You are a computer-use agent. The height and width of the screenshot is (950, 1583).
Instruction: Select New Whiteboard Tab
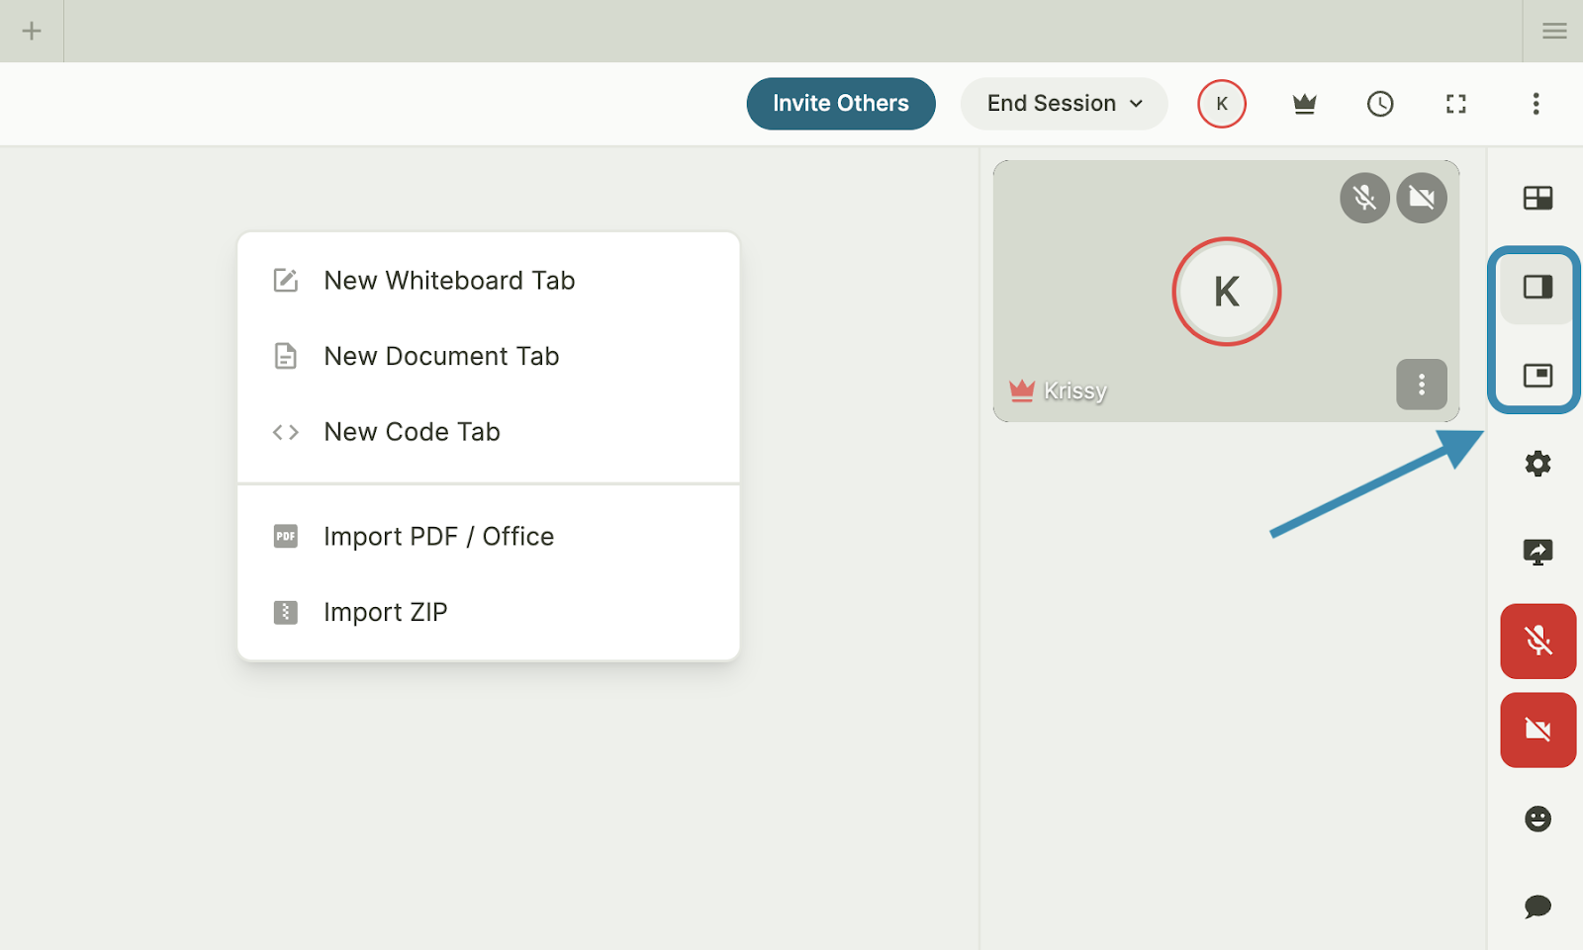coord(449,281)
